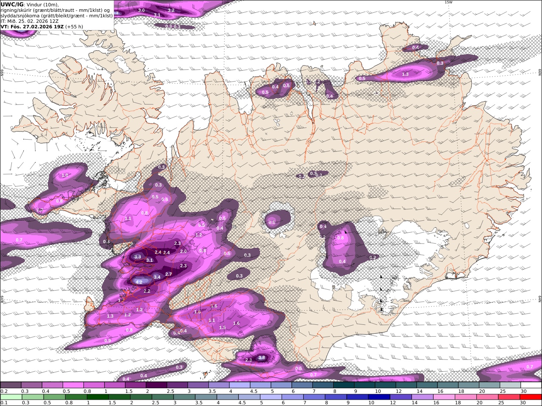Viewport: 542px width, 406px height.
Task: Click the rain legend swatch between 7 and 8
Action: [314, 397]
